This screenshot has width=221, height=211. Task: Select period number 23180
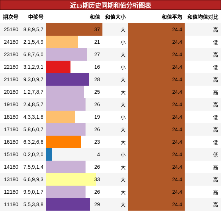click(11, 54)
